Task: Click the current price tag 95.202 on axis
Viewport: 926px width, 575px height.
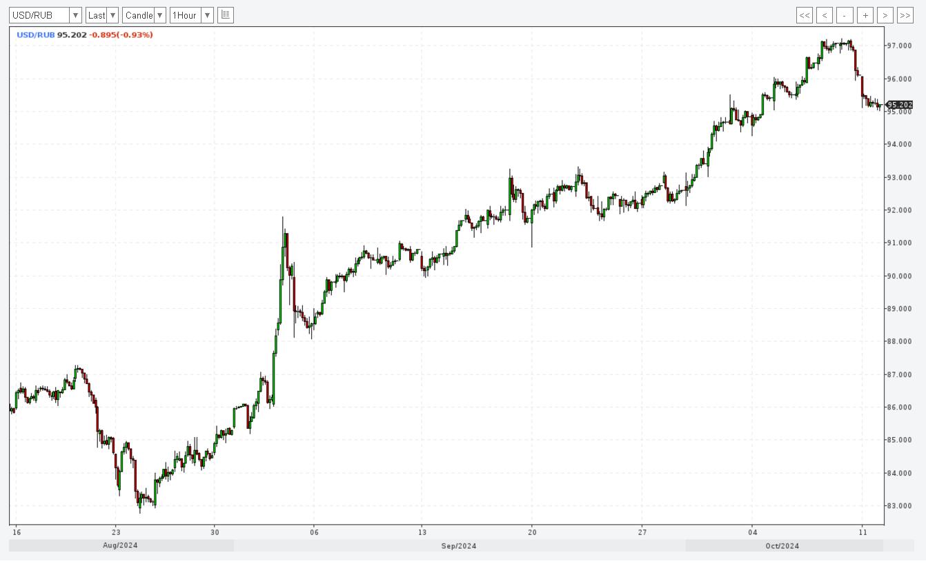Action: coord(899,105)
